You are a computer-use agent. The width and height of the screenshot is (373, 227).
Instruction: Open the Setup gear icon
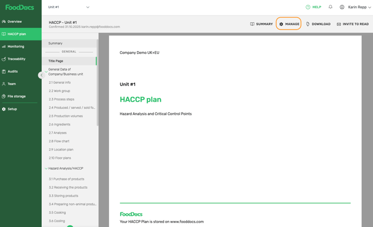[4, 109]
